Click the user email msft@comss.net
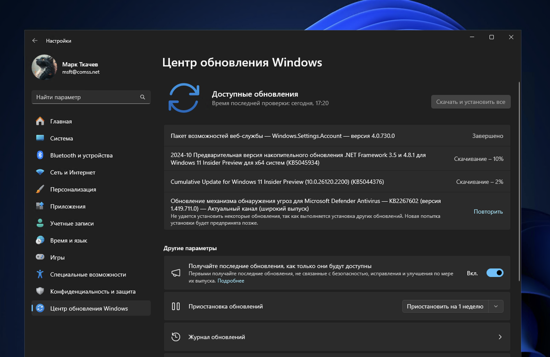The image size is (550, 357). click(x=81, y=72)
